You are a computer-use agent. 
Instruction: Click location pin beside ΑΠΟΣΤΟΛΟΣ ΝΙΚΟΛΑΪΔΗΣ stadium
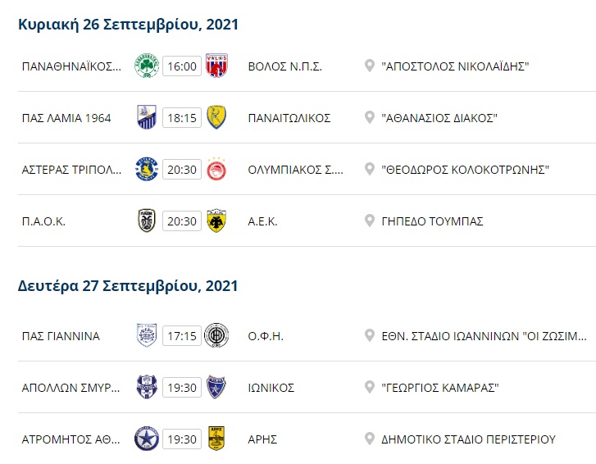coord(371,66)
